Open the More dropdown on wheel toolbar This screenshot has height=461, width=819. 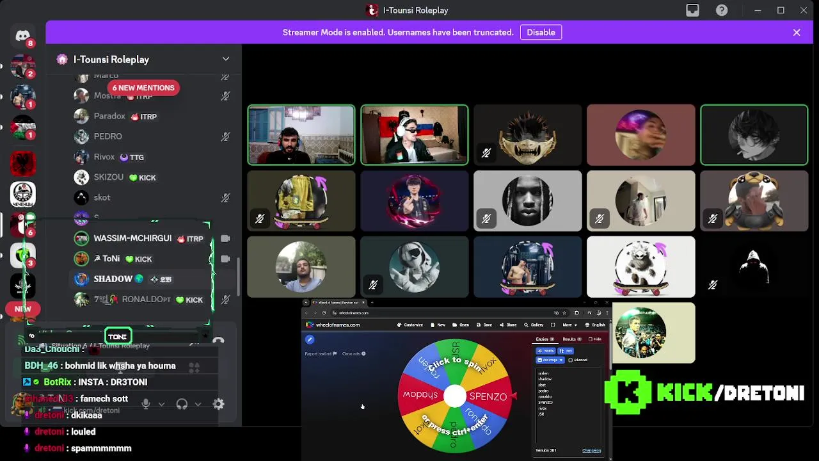pos(570,325)
